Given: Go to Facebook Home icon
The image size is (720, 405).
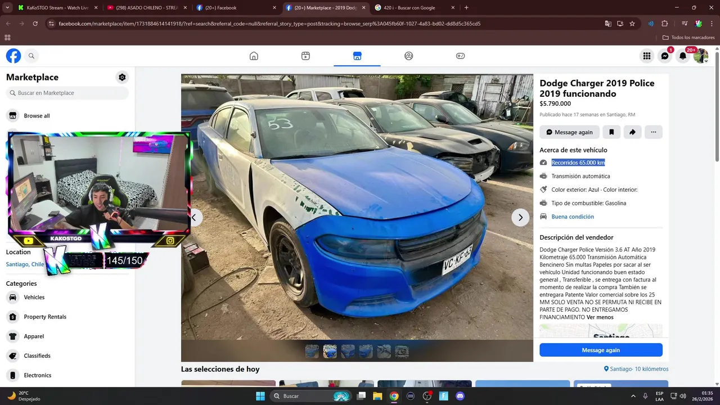Looking at the screenshot, I should [x=254, y=56].
